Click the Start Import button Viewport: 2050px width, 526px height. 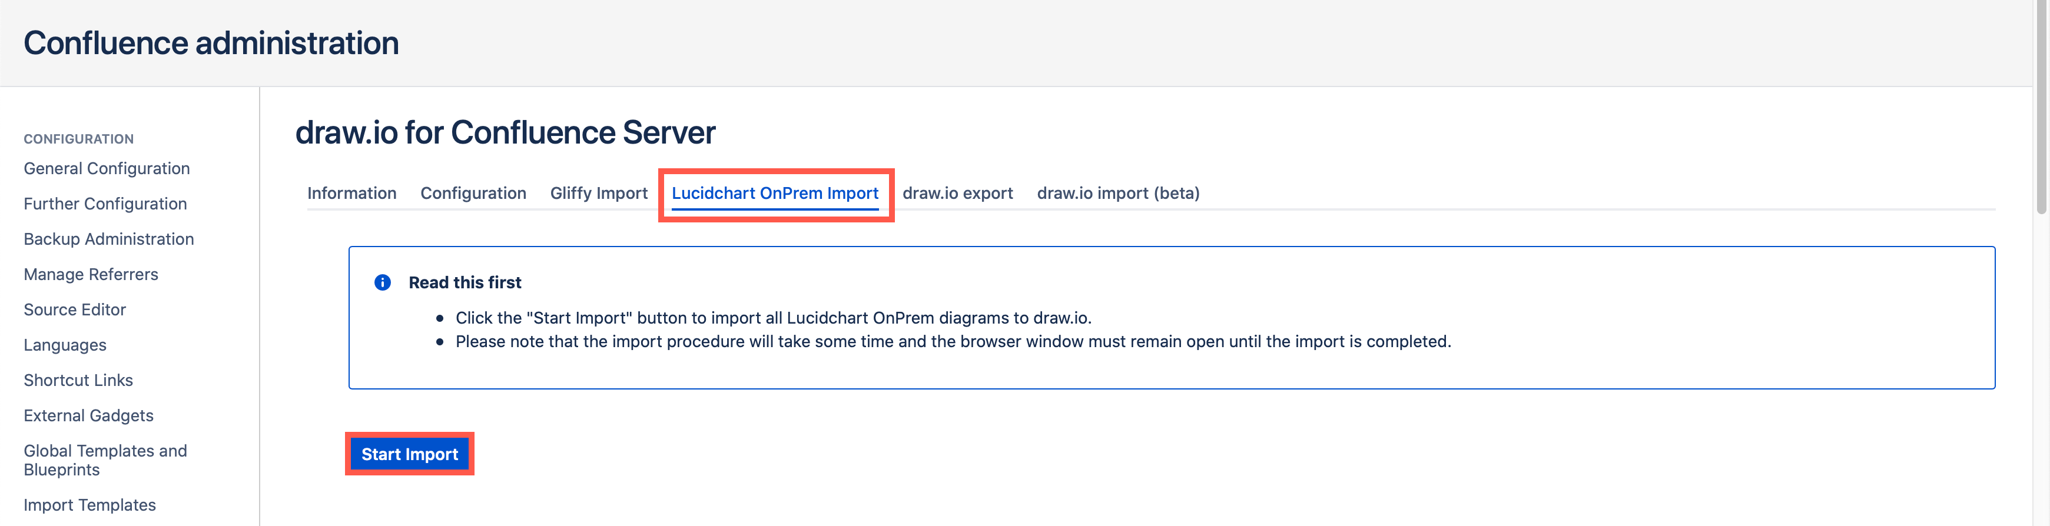point(409,454)
